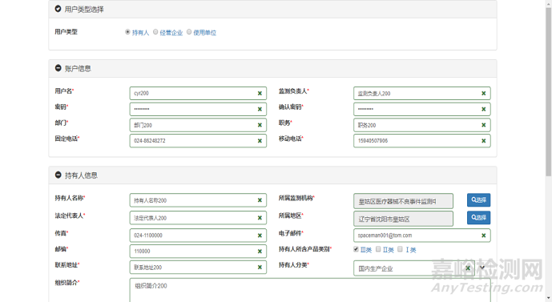552x302 pixels.
Task: Uncheck the Ⅲ类 product category checkbox
Action: point(356,249)
